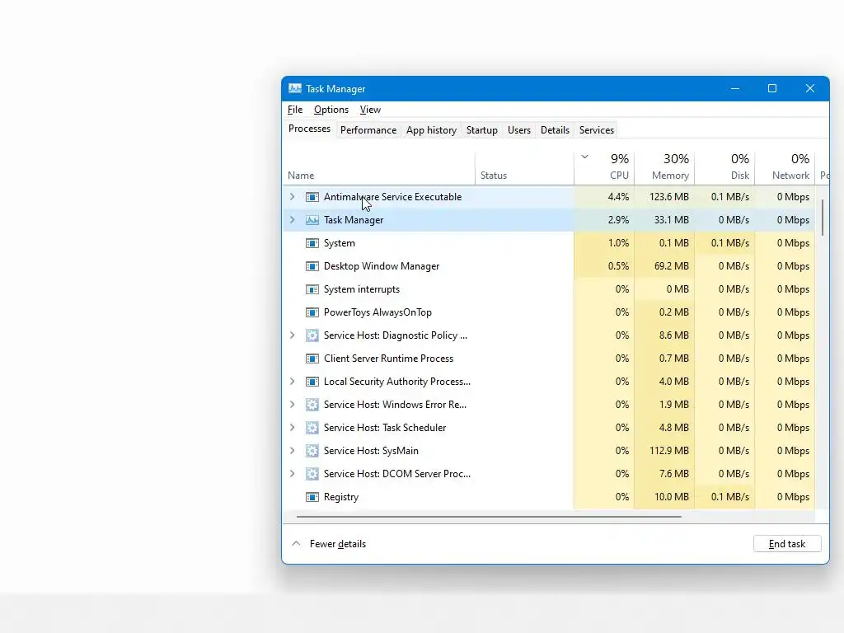Click the Task Scheduler service gear icon
Image resolution: width=844 pixels, height=633 pixels.
(x=312, y=428)
